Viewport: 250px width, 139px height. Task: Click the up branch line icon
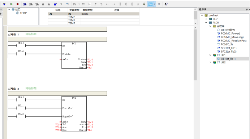tap(95, 4)
